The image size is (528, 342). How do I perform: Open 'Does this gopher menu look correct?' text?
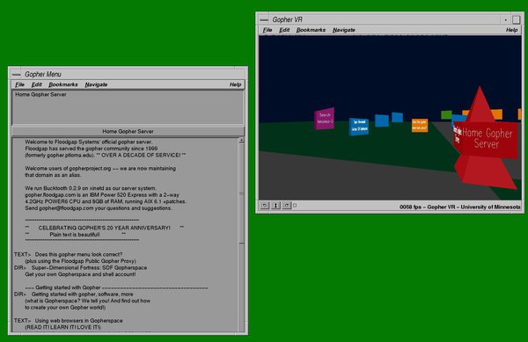pyautogui.click(x=78, y=254)
